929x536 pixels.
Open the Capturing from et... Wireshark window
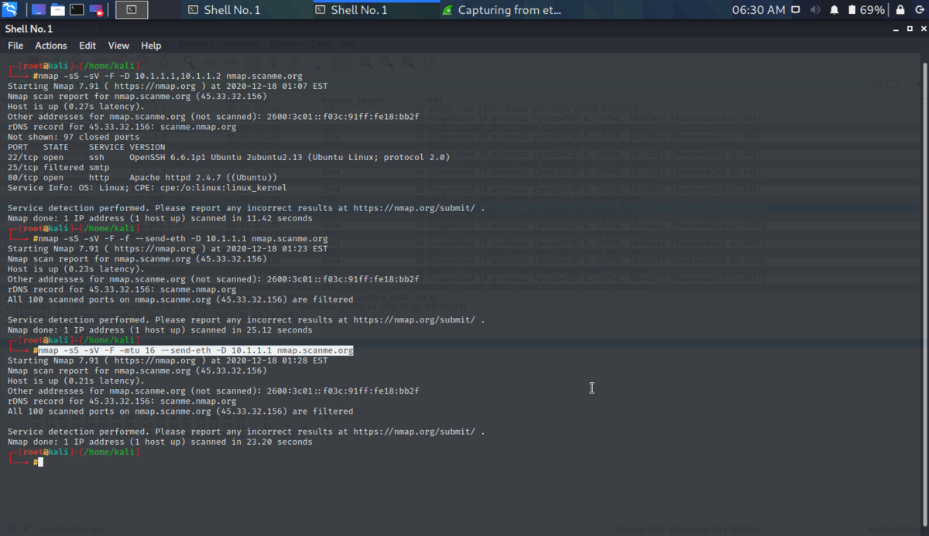click(502, 10)
